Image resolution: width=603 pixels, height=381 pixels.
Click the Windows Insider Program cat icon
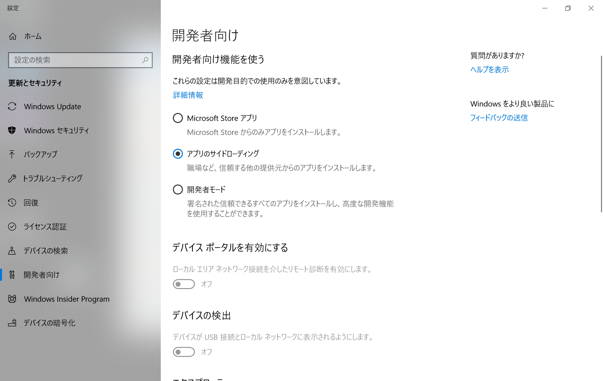click(x=12, y=299)
